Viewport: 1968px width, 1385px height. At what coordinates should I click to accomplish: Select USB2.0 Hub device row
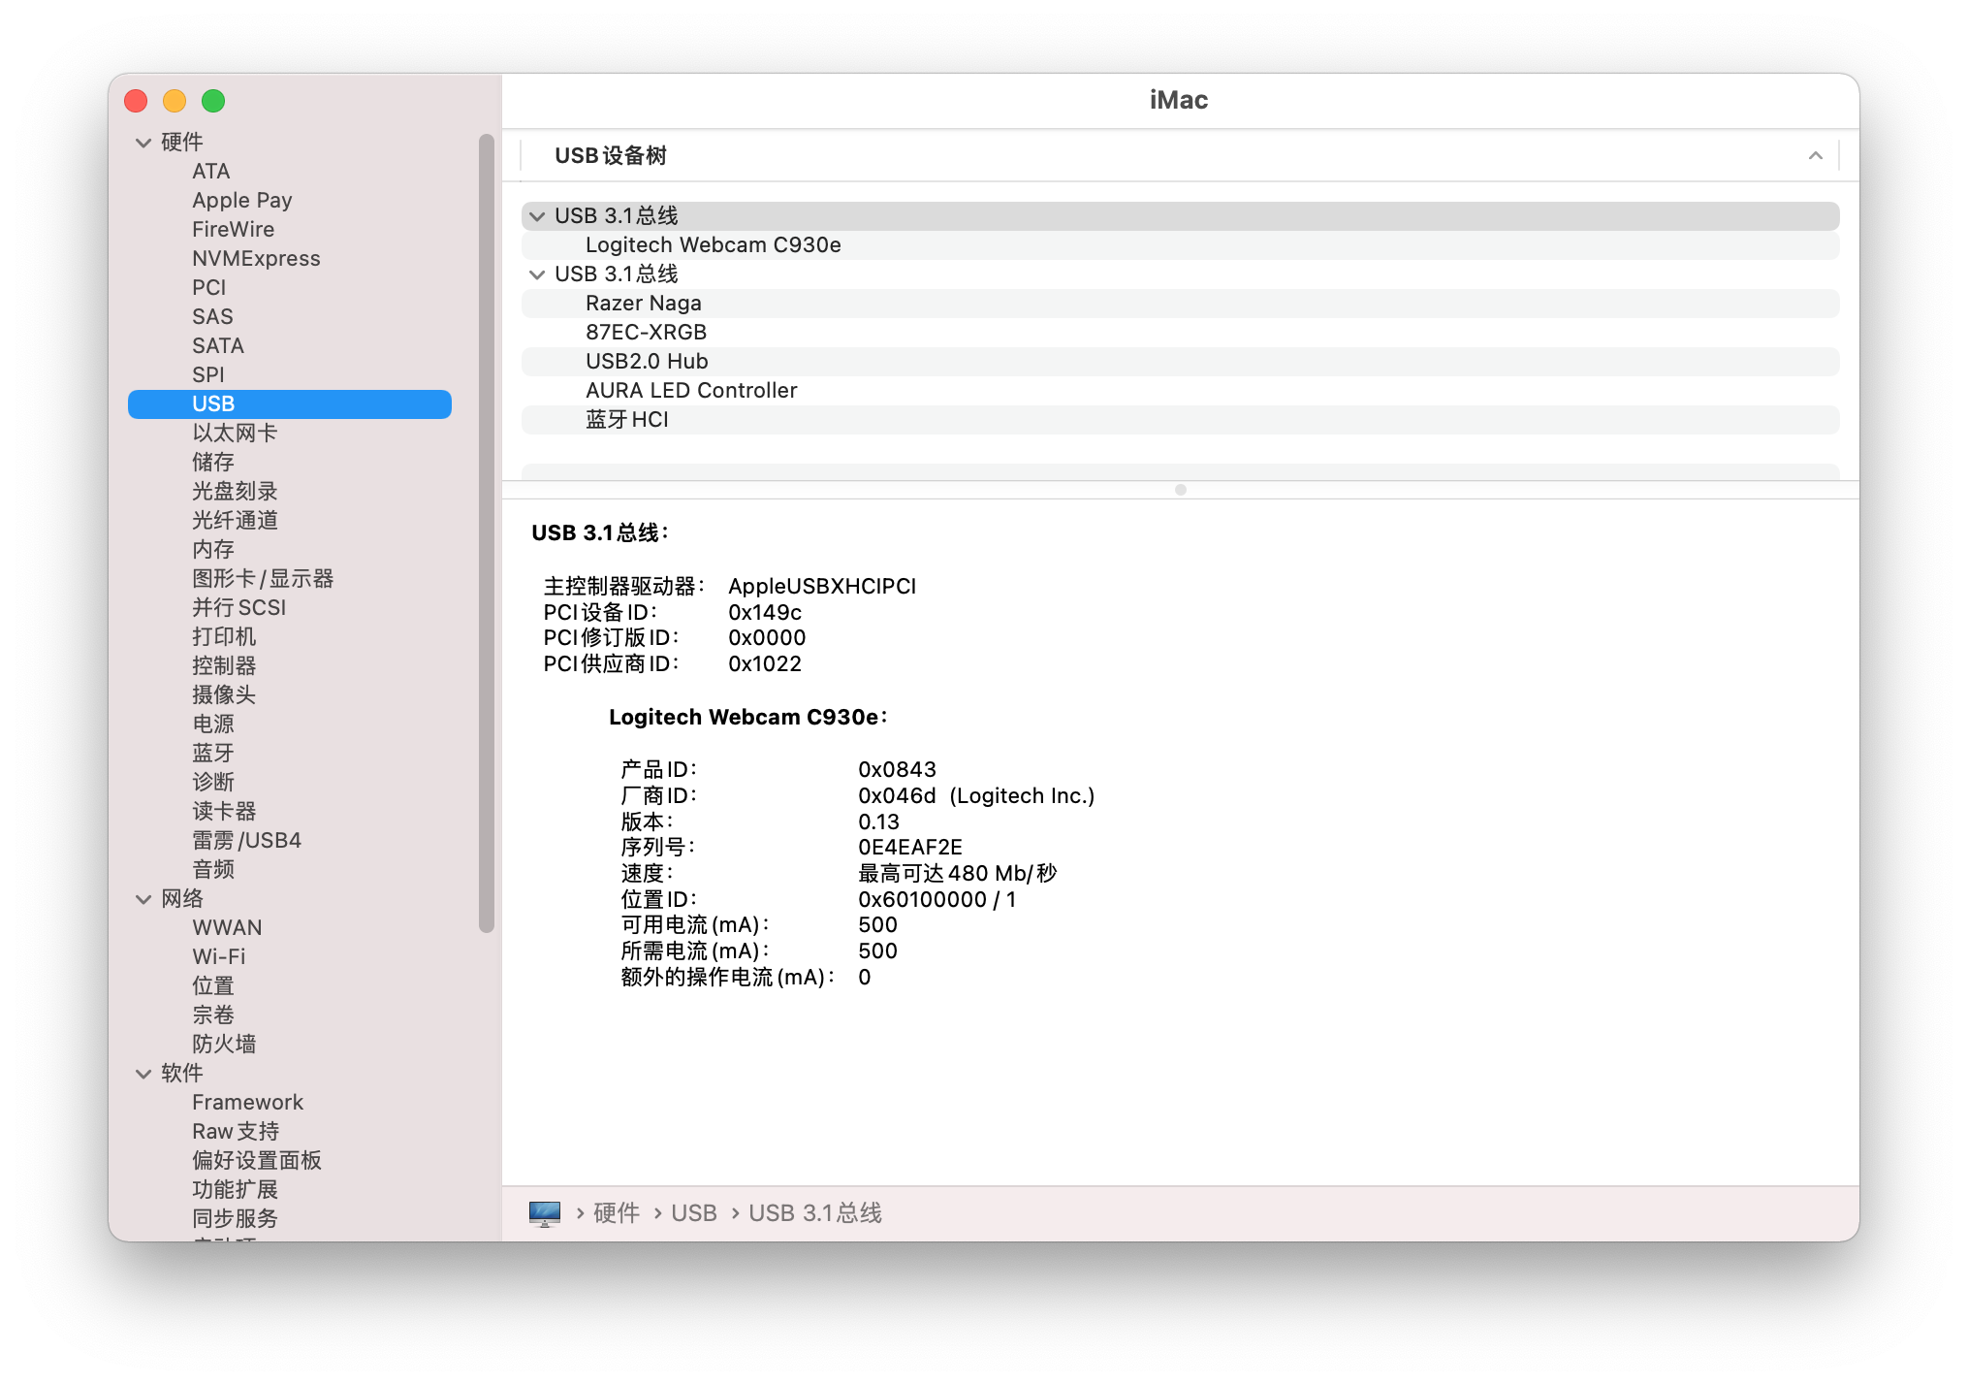click(x=1180, y=362)
